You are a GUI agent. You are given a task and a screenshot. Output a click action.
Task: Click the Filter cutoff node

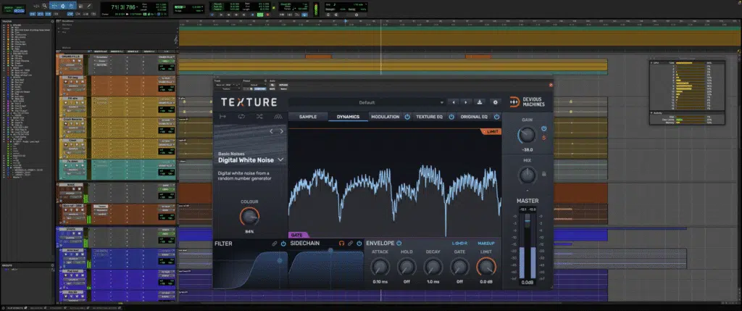(x=280, y=260)
